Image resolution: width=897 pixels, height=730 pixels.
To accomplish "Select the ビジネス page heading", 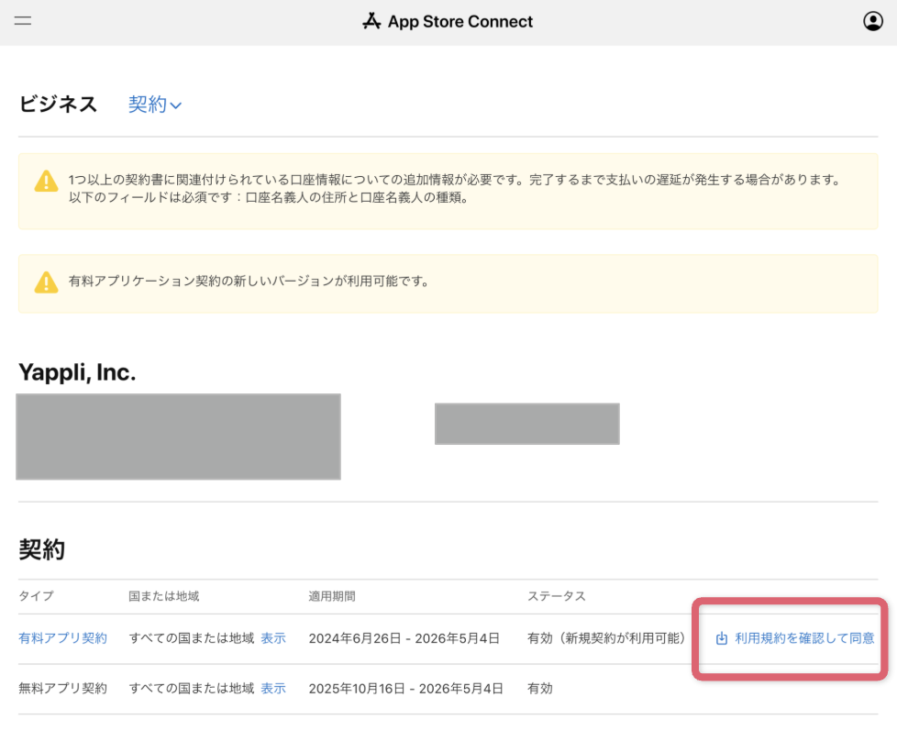I will point(58,105).
